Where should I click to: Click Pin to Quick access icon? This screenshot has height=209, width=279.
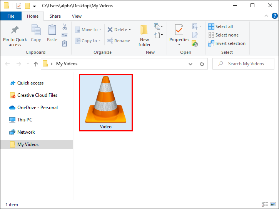(15, 30)
